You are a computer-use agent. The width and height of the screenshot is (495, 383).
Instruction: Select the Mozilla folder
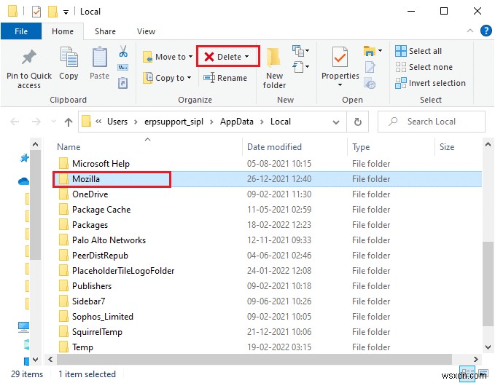tap(268, 179)
